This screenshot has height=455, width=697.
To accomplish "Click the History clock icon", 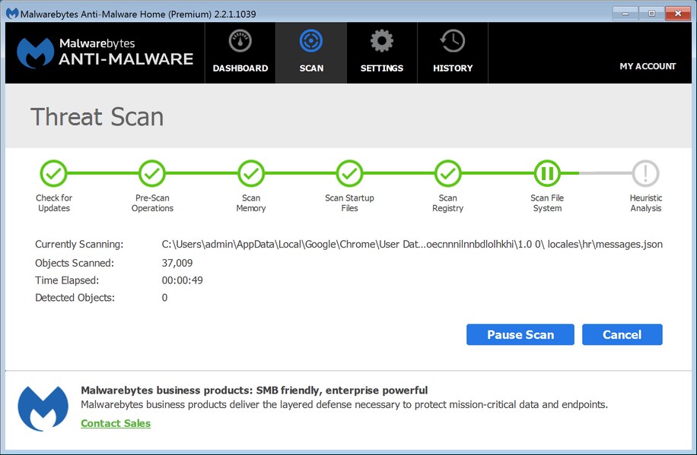I will pos(453,41).
